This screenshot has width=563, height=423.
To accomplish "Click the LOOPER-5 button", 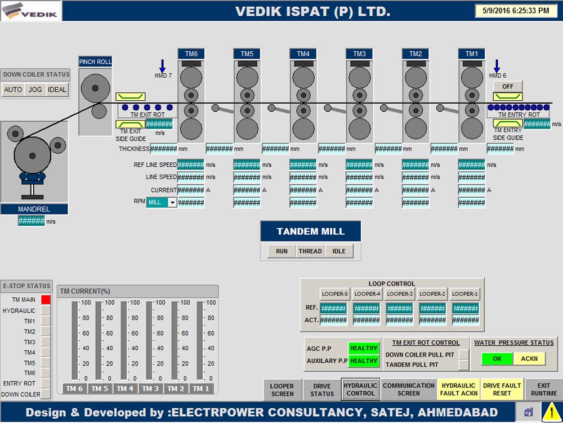I will [334, 294].
